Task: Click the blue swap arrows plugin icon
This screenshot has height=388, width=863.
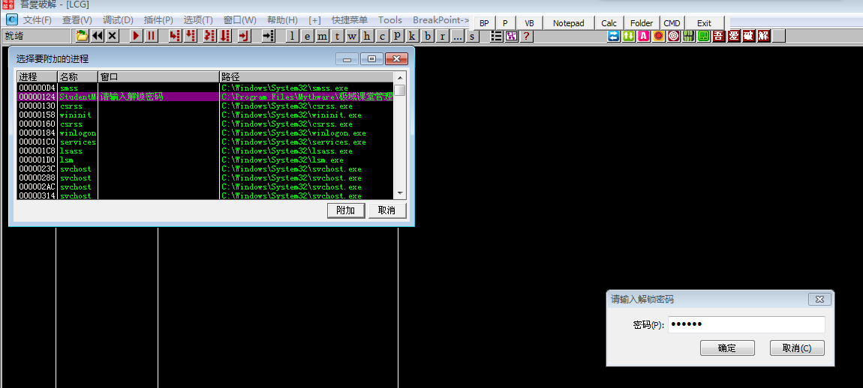Action: coord(613,36)
